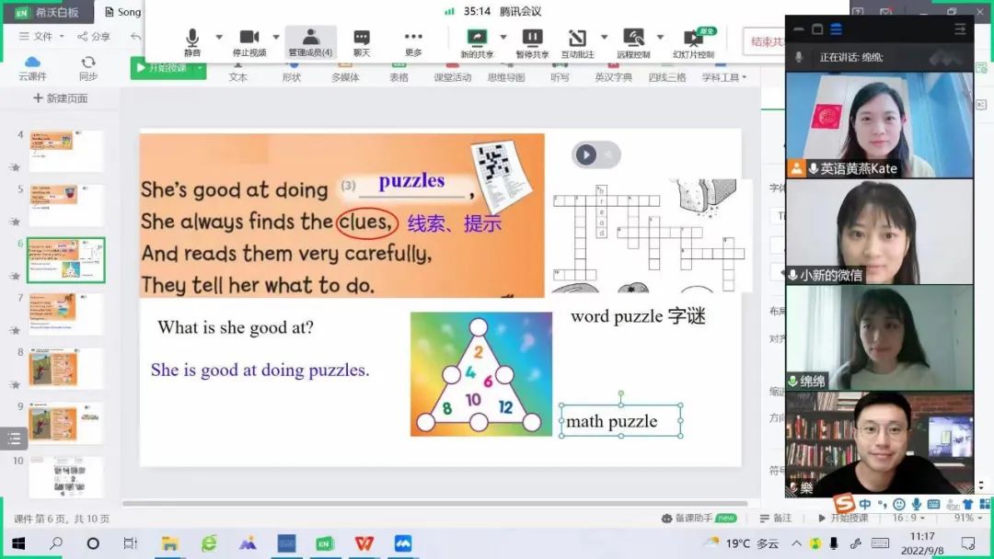The width and height of the screenshot is (994, 559).
Task: Open 远程控制 remote control
Action: (633, 43)
